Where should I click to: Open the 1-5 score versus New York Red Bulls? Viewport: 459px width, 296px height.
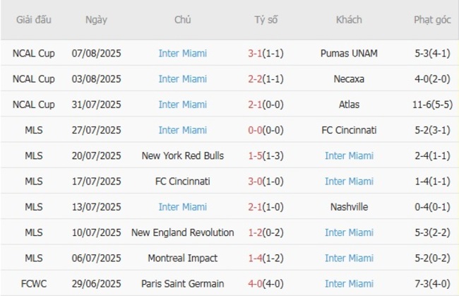(257, 155)
